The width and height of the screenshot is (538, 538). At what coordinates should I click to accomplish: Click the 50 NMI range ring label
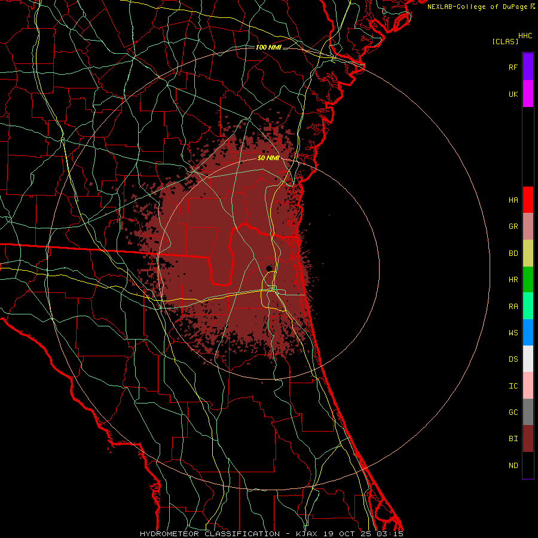[268, 158]
